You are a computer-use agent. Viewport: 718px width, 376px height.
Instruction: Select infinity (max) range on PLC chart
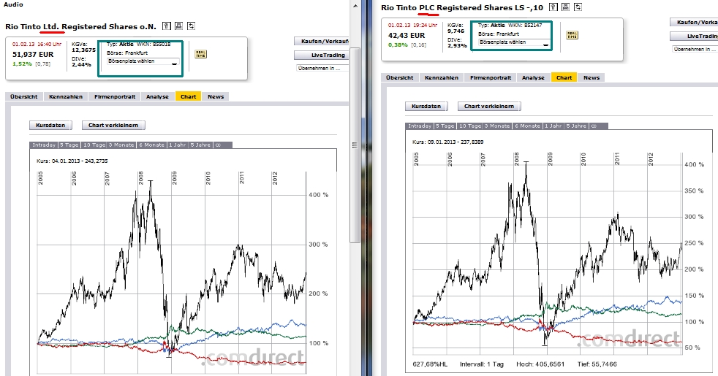[594, 126]
